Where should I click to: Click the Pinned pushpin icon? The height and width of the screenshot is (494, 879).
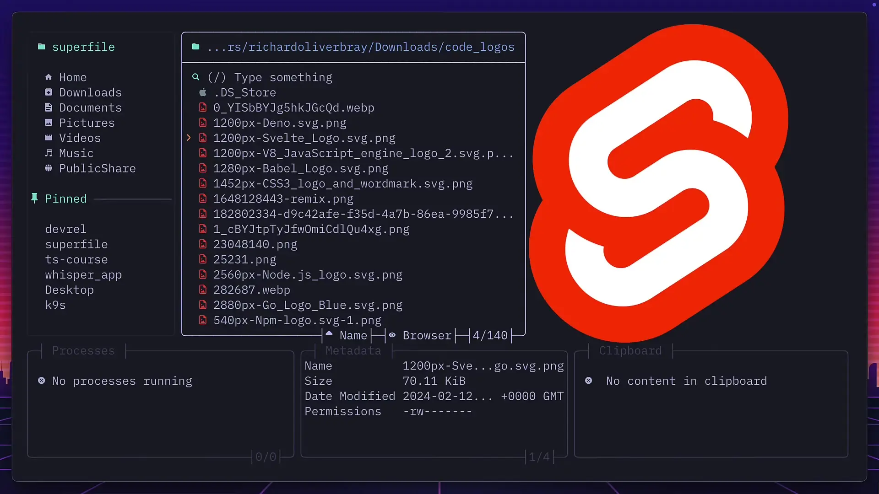coord(34,198)
